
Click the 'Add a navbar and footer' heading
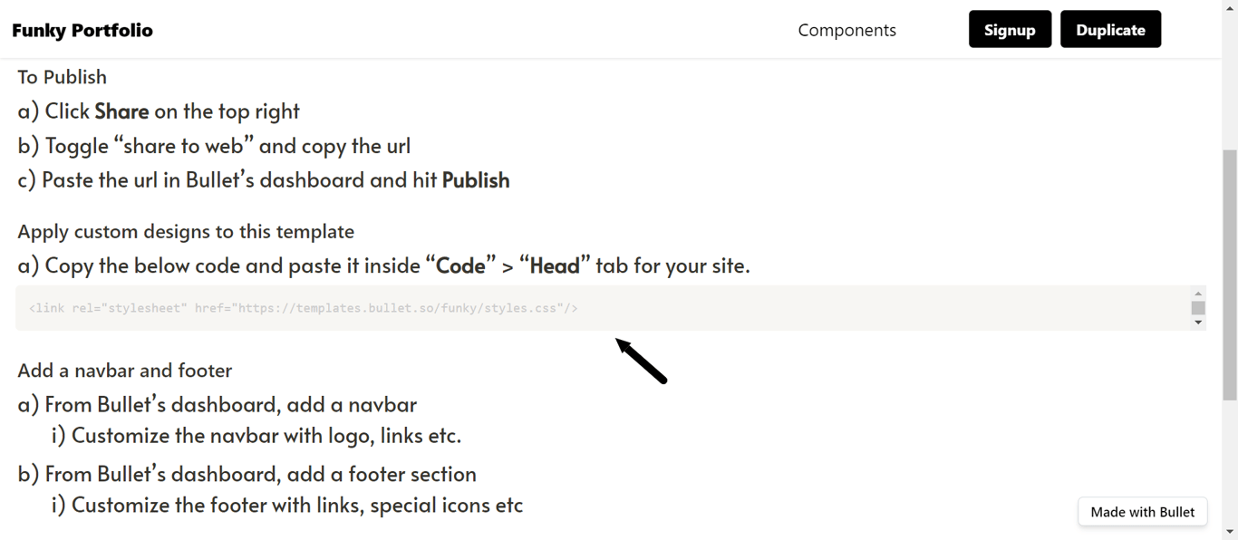pyautogui.click(x=124, y=370)
